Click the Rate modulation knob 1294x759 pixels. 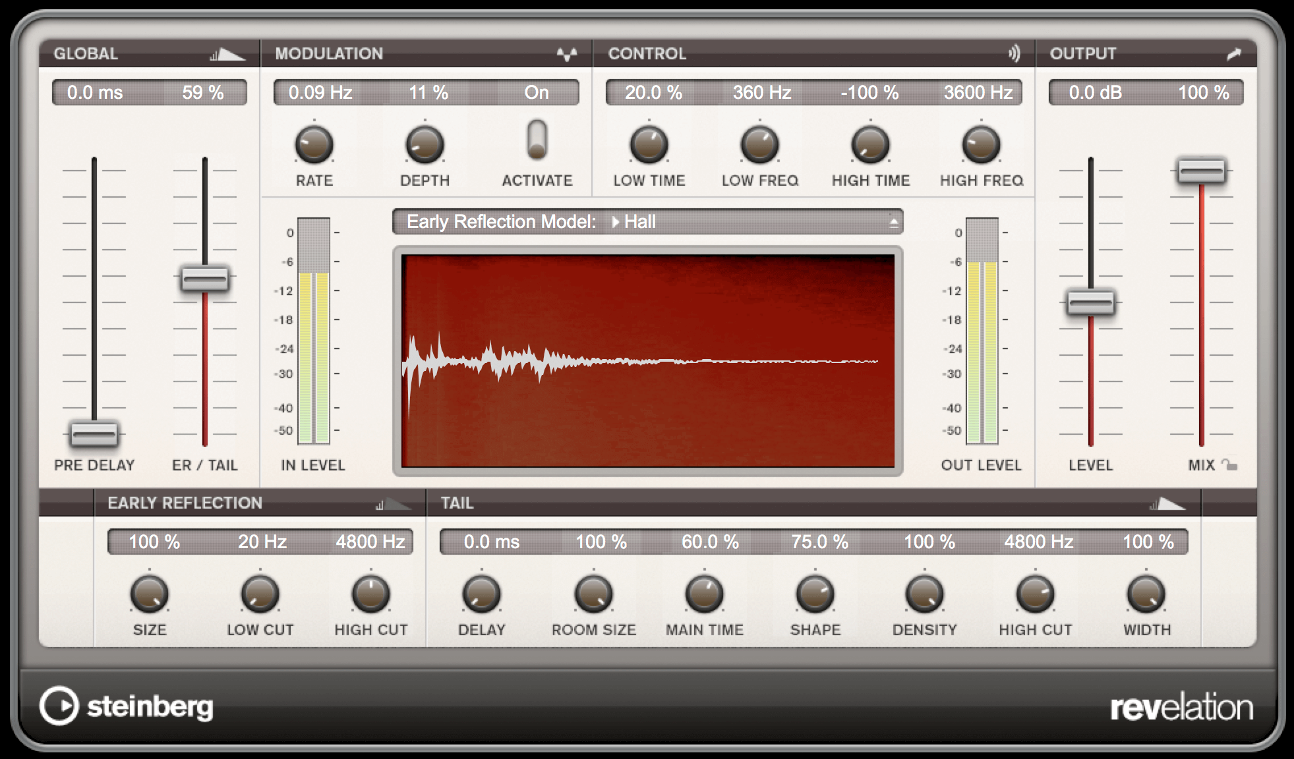click(x=314, y=145)
